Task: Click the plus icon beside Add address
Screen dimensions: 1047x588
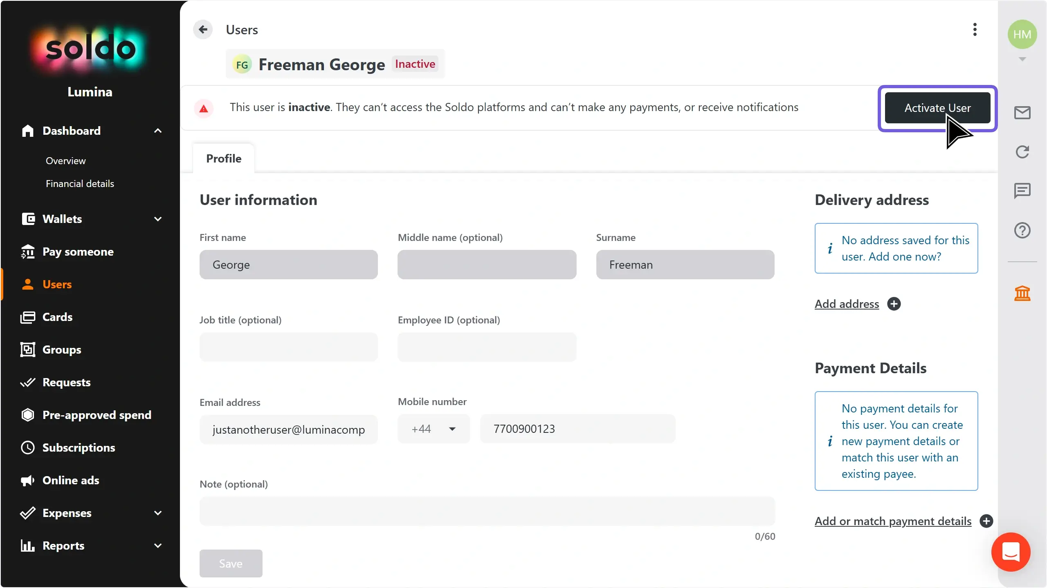Action: [x=894, y=304]
